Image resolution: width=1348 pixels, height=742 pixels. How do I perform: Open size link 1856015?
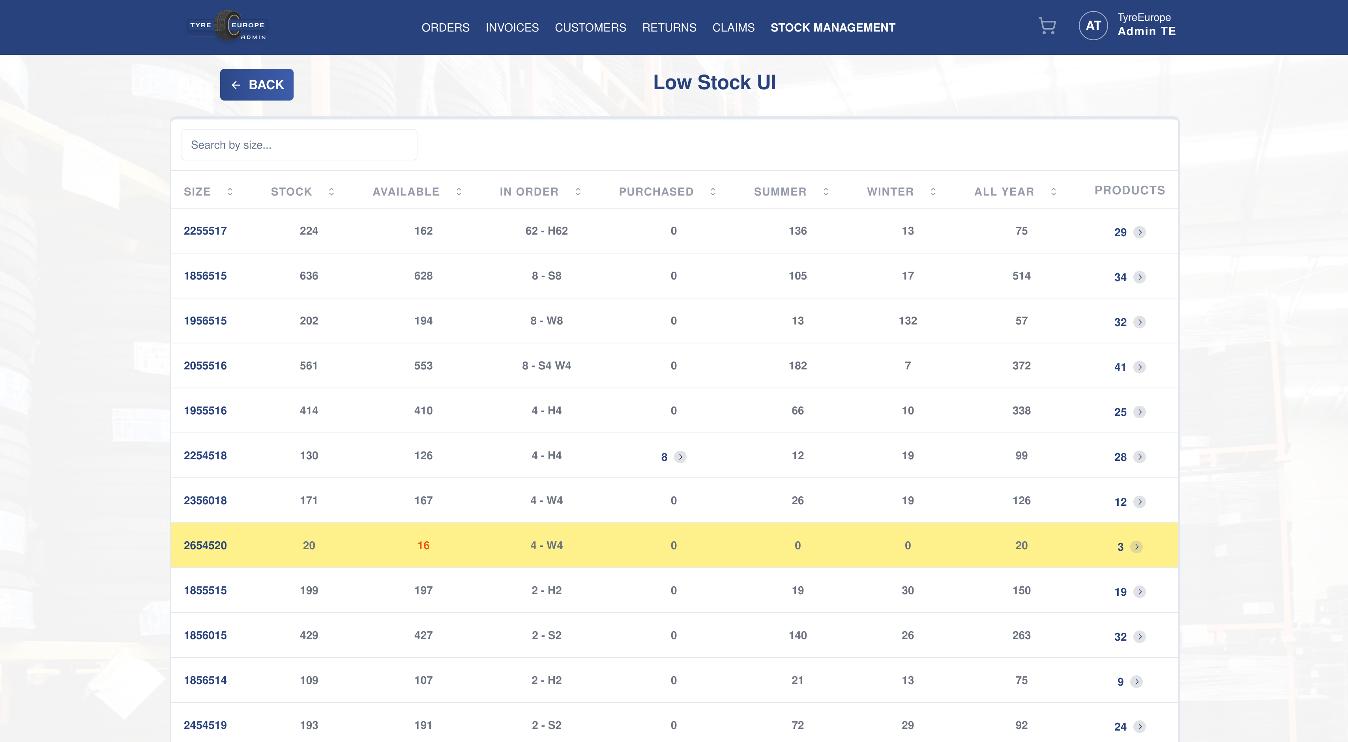(205, 636)
